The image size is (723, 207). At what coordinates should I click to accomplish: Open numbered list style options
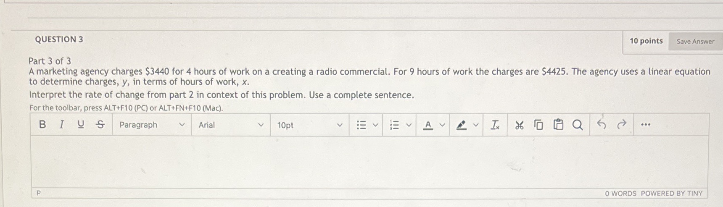(x=409, y=125)
